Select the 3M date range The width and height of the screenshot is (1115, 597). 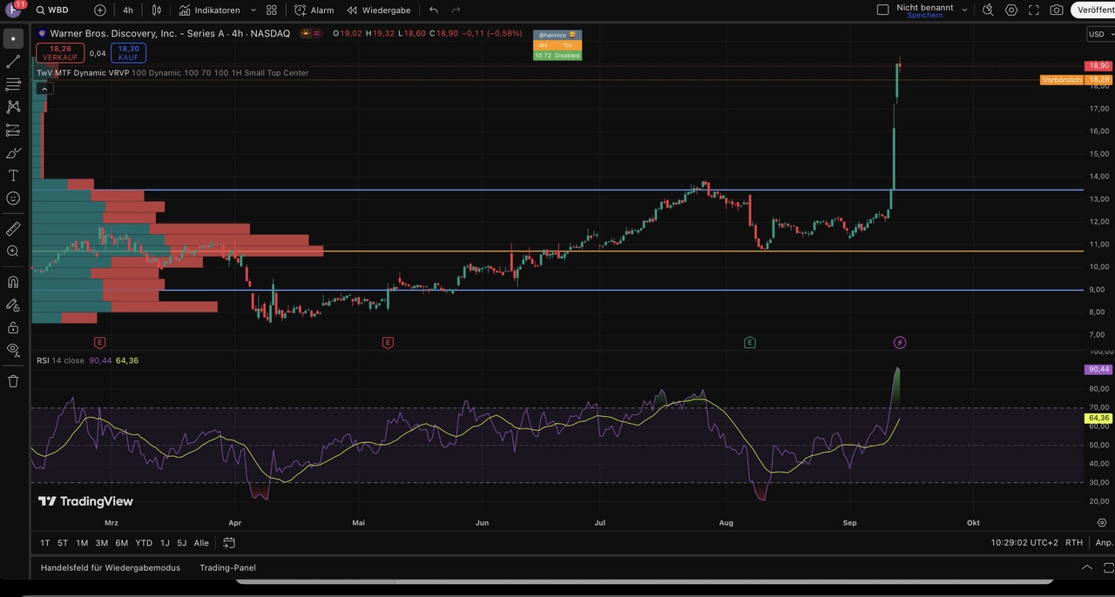tap(102, 543)
